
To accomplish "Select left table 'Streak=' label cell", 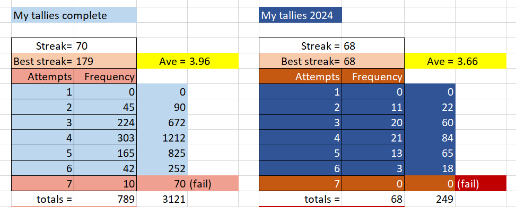I will pyautogui.click(x=43, y=46).
